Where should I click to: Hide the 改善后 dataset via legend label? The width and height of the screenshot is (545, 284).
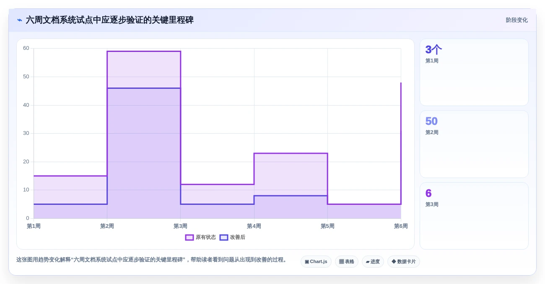237,238
